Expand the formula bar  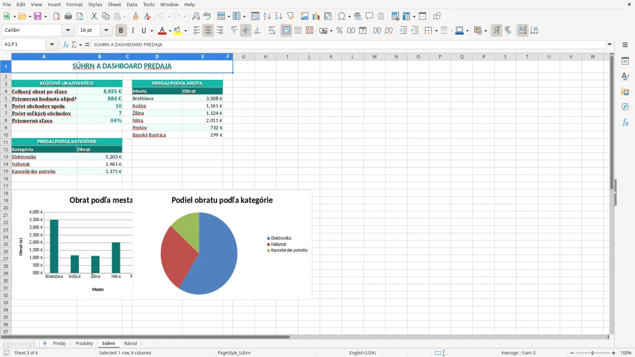[610, 44]
